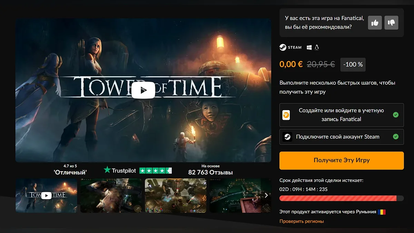Click the "Получите Эту Игру" button
The image size is (414, 233).
pyautogui.click(x=342, y=161)
